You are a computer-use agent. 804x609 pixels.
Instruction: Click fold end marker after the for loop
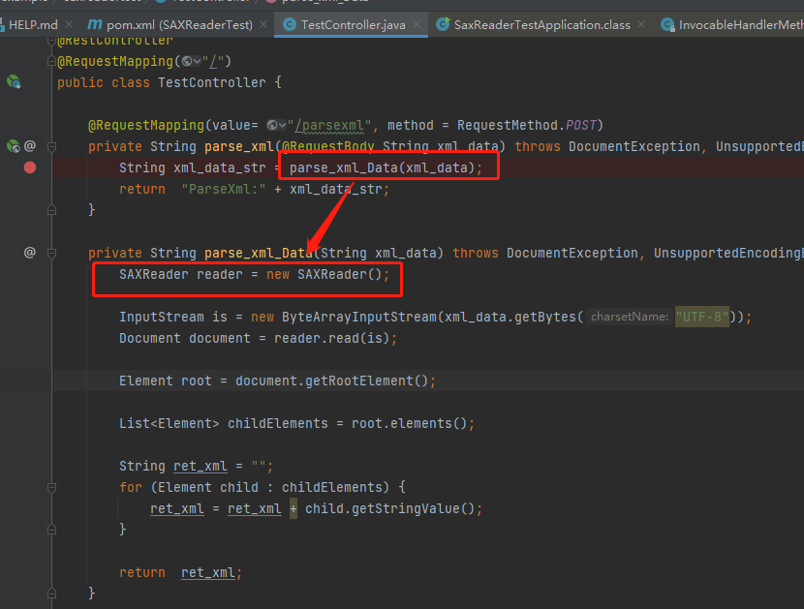51,529
